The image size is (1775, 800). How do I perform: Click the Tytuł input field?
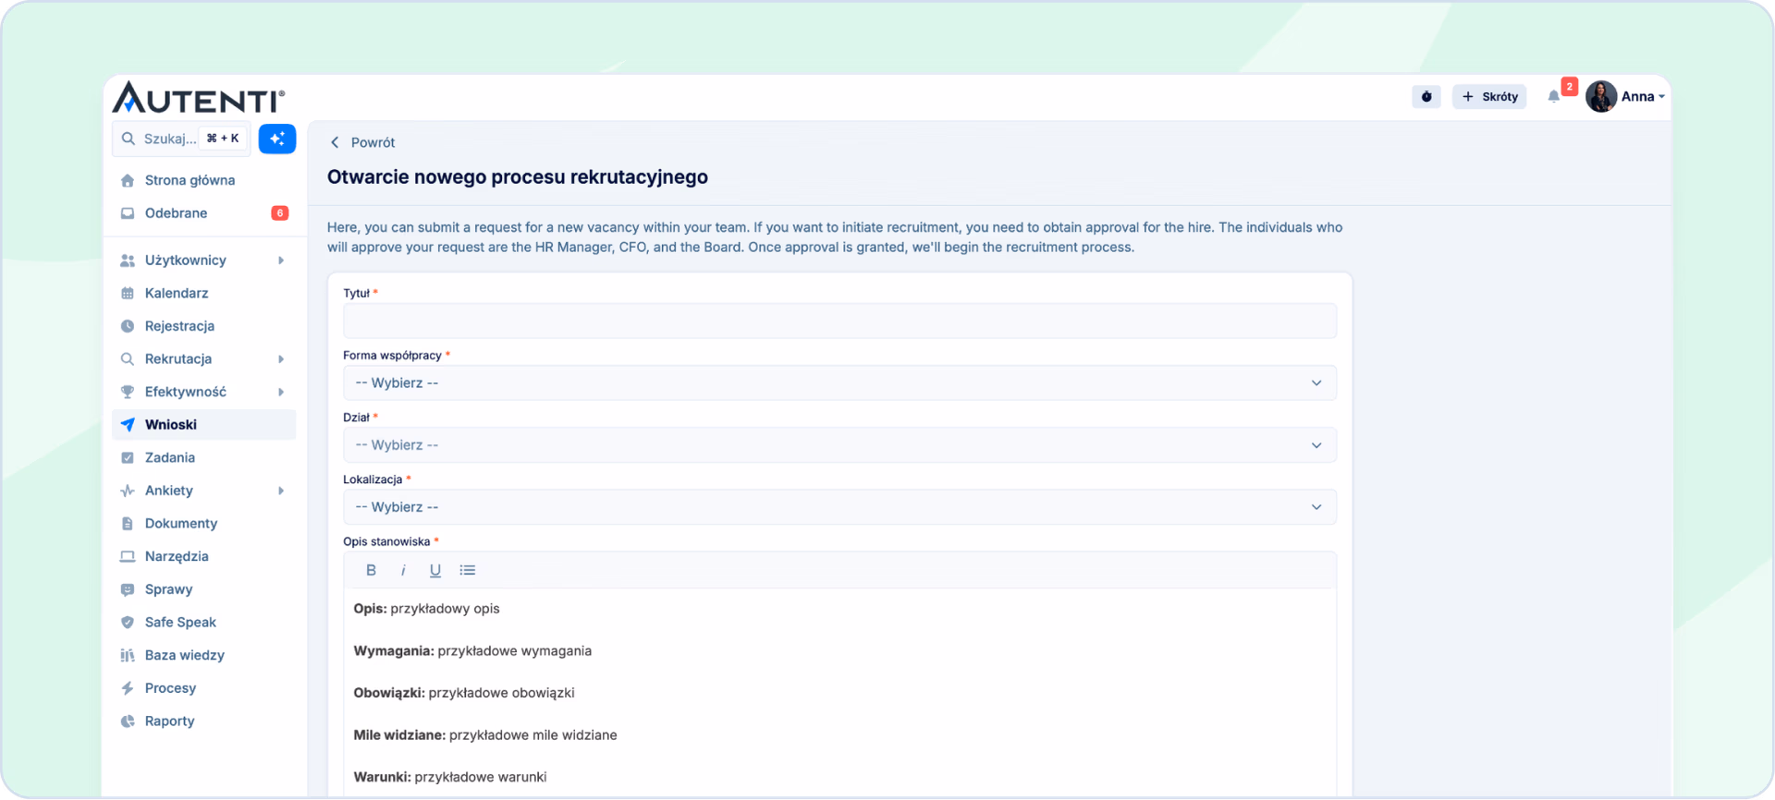point(839,321)
